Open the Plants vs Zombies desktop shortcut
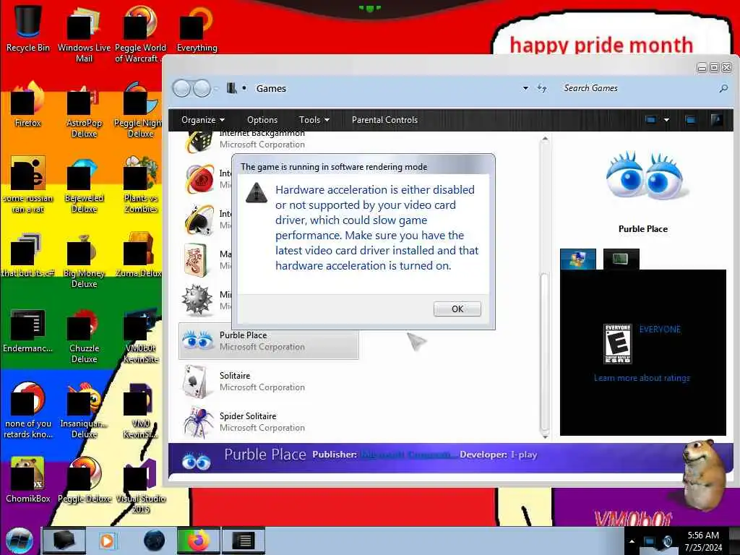Viewport: 740px width, 555px height. pyautogui.click(x=141, y=184)
